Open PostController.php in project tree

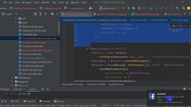[32, 54]
